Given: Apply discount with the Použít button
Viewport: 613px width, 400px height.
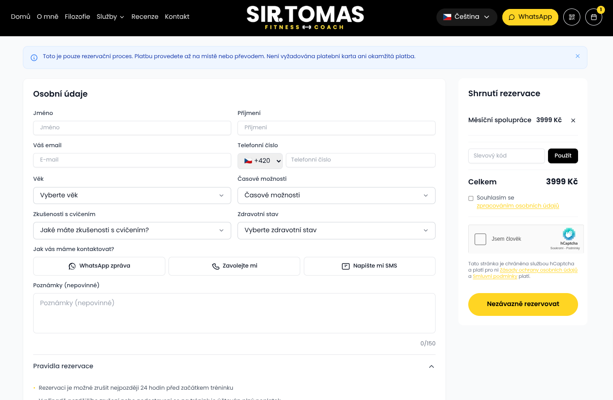Looking at the screenshot, I should [563, 156].
